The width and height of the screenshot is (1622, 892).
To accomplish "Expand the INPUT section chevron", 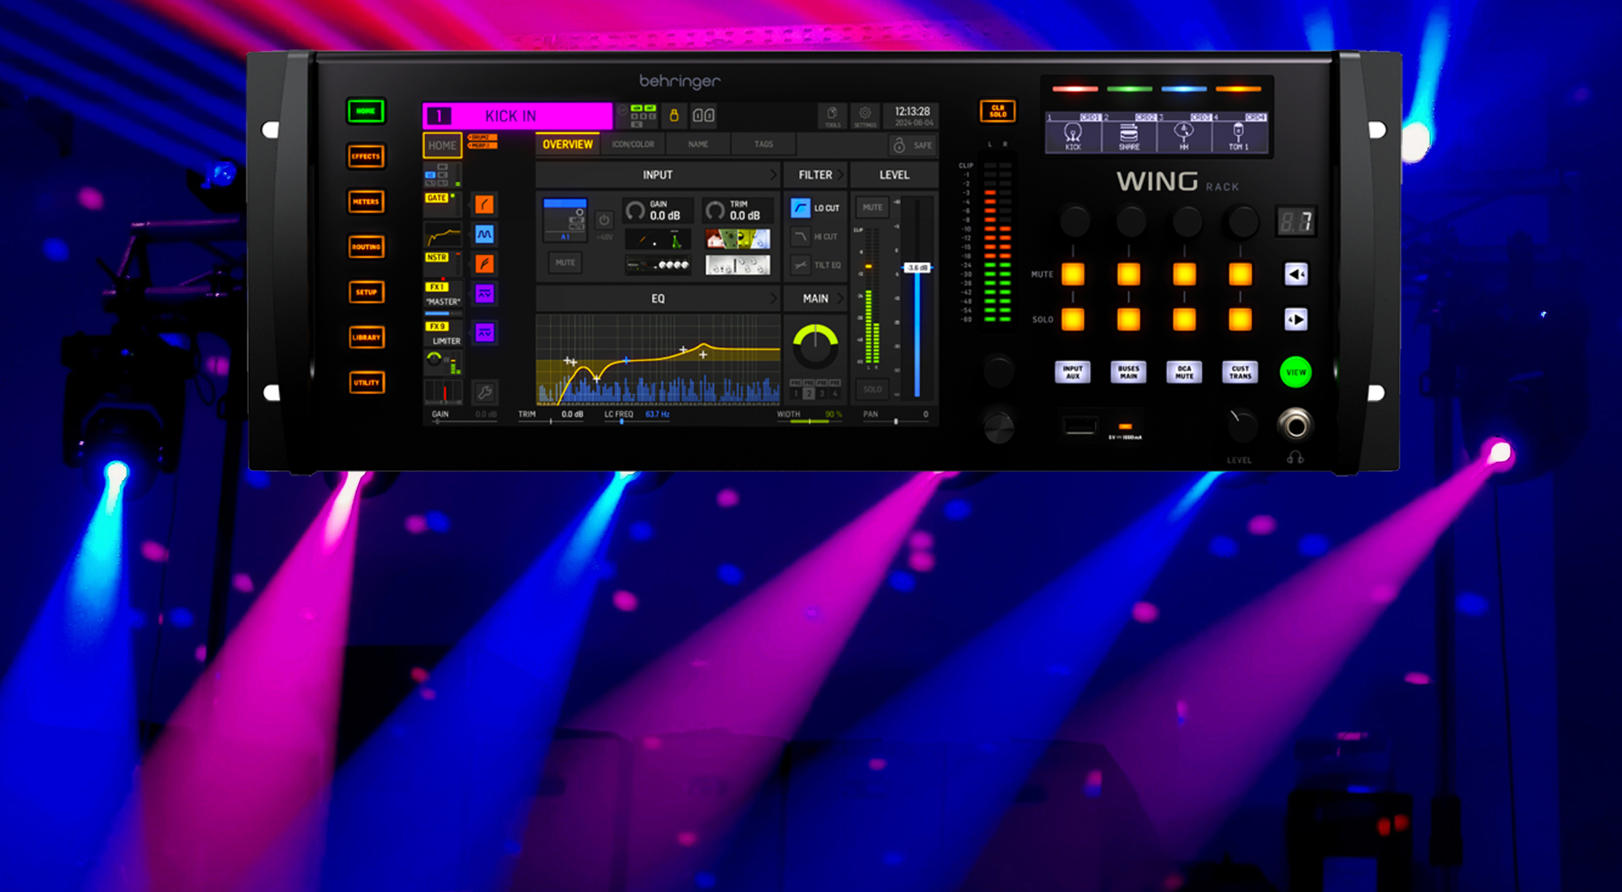I will (x=773, y=174).
